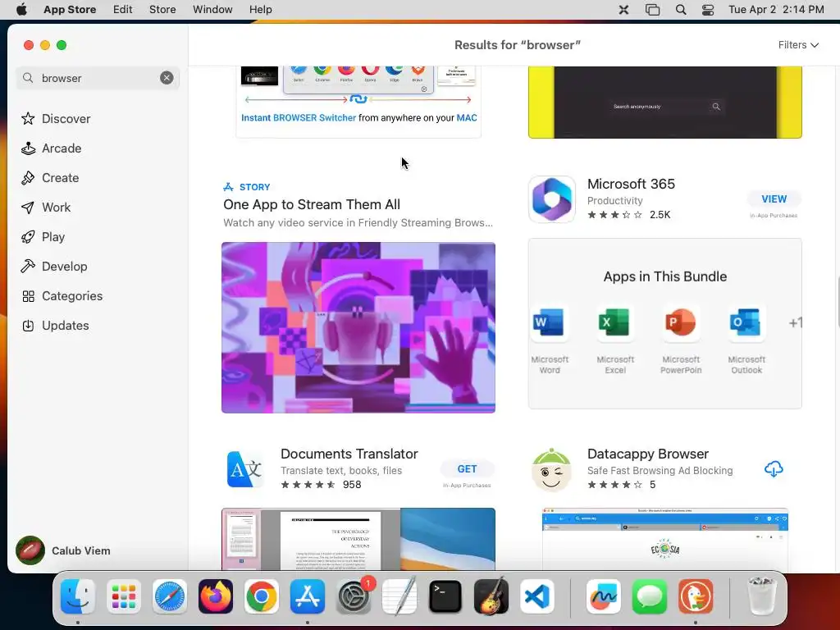The width and height of the screenshot is (840, 630).
Task: Launch Google Chrome from the dock
Action: click(x=262, y=596)
